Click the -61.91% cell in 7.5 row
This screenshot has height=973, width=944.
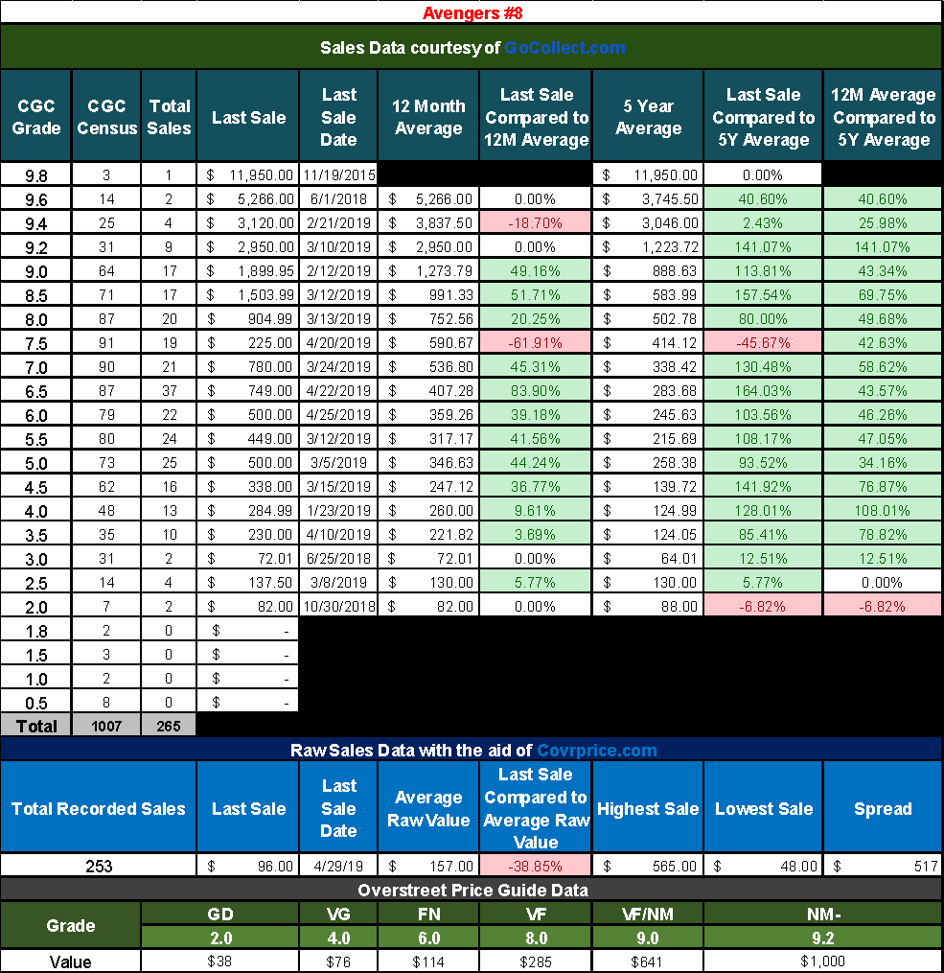coord(536,342)
